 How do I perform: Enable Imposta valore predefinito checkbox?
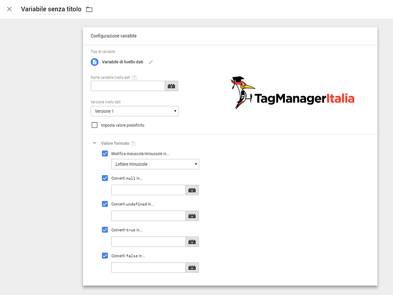pos(95,125)
